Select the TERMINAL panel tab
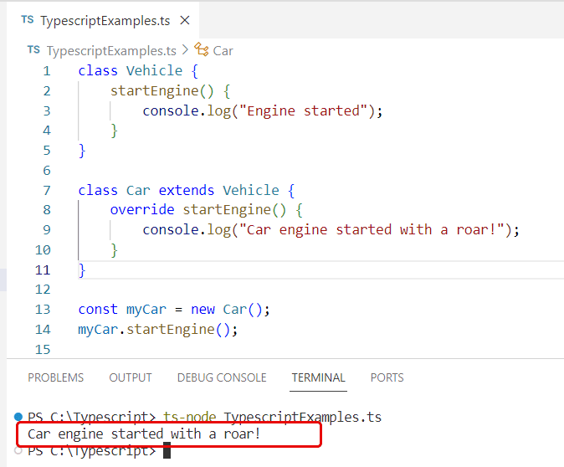Viewport: 564px width, 467px height. 318,377
